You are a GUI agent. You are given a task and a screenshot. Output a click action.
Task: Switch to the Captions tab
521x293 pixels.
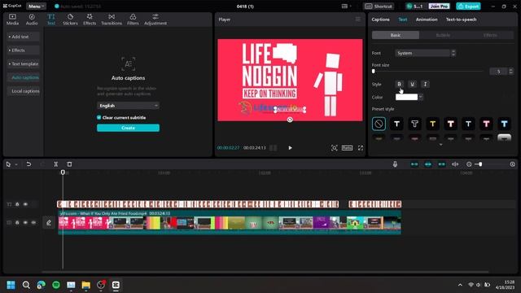(380, 20)
